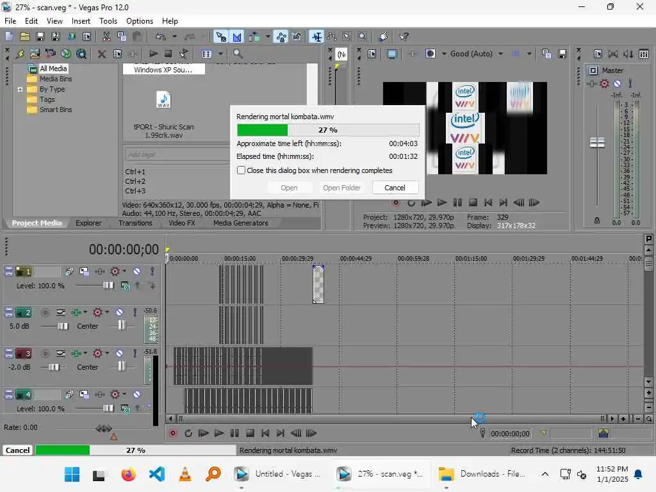656x492 pixels.
Task: Select the Zoom Edit tool magnifier
Action: [363, 37]
